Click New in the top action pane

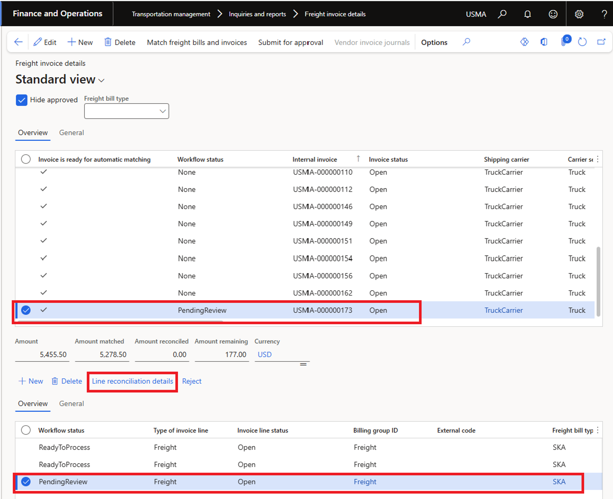coord(80,42)
